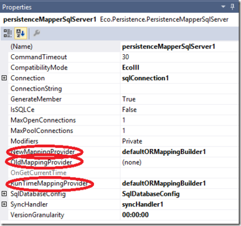Pin the Properties panel
Screen dimensions: 241x226
coord(232,7)
